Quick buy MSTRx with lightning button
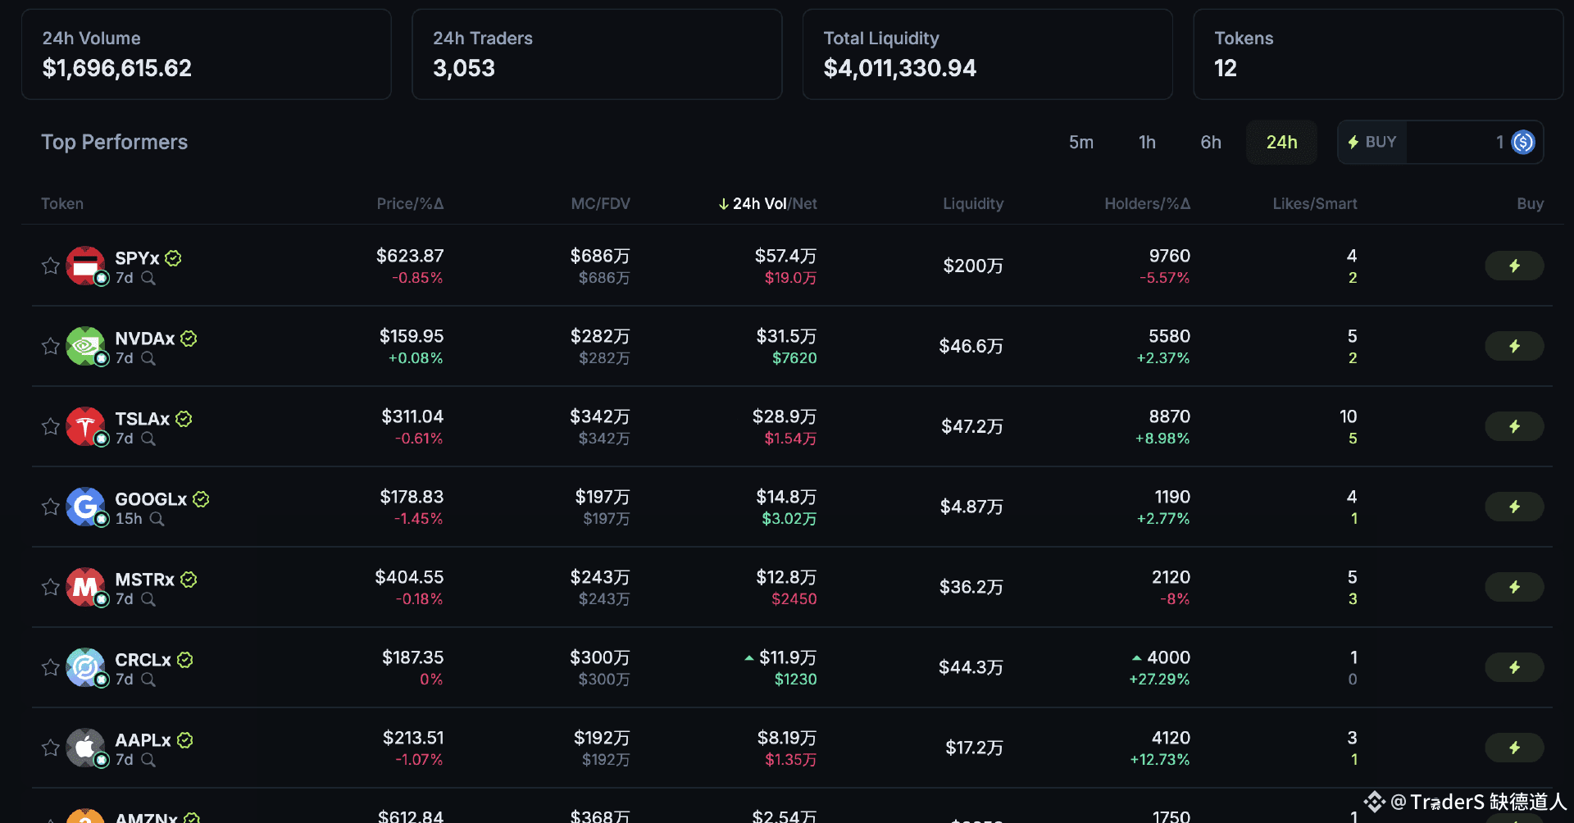 point(1514,587)
